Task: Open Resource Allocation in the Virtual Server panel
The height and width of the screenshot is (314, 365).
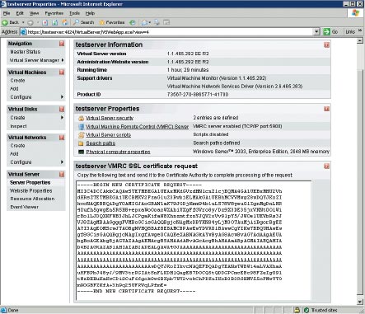Action: tap(32, 199)
